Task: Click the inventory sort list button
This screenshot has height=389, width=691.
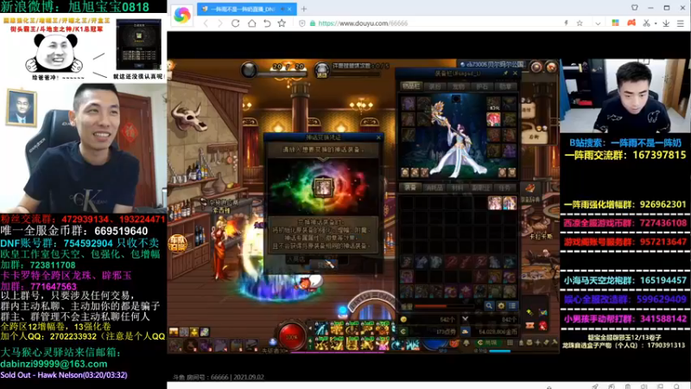Action: coord(512,306)
